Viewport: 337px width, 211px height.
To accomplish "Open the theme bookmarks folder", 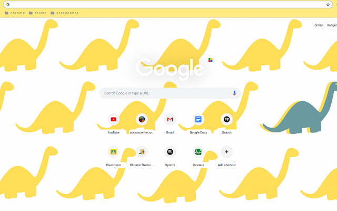I will point(38,13).
